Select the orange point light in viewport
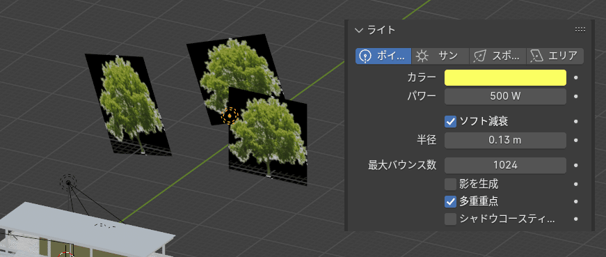 coord(229,116)
